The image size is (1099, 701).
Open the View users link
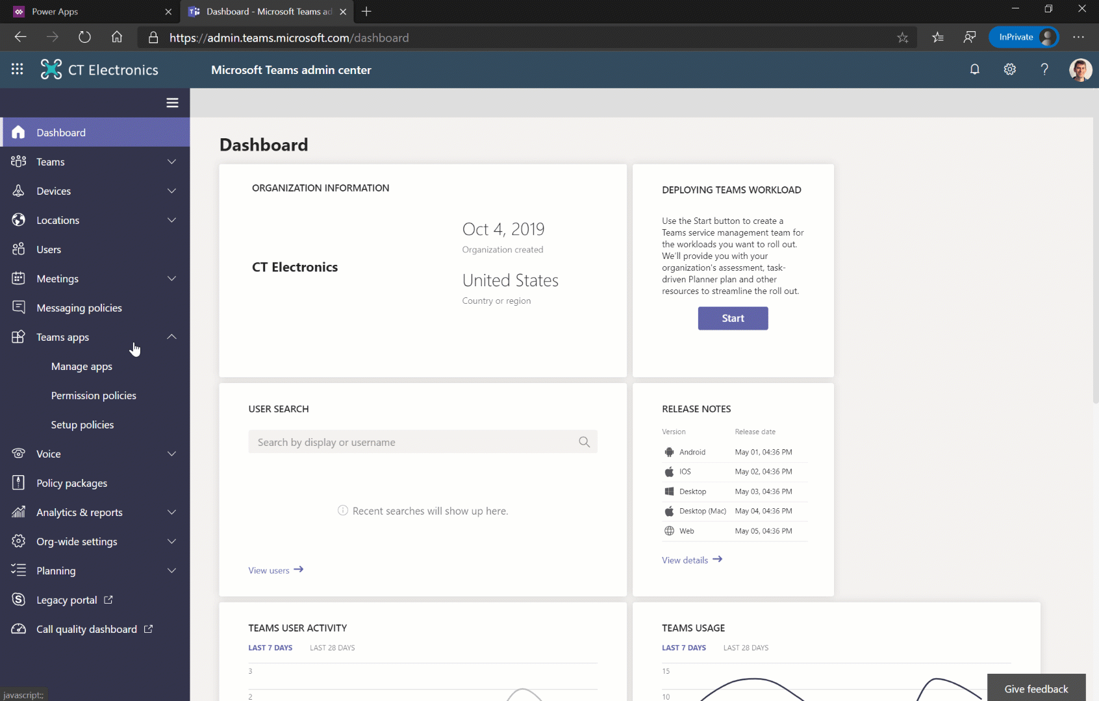(x=275, y=570)
